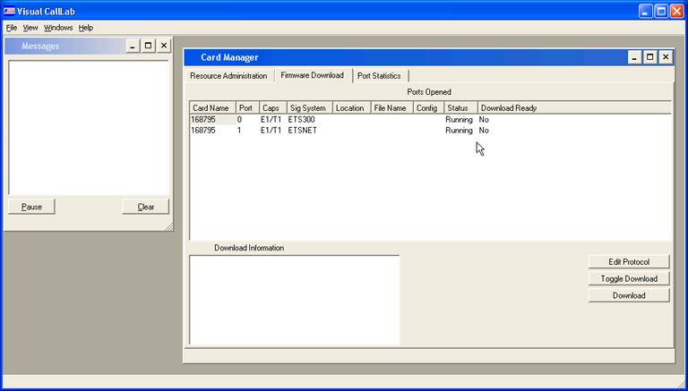
Task: Click the Visual CallLab title bar icon
Action: [9, 11]
